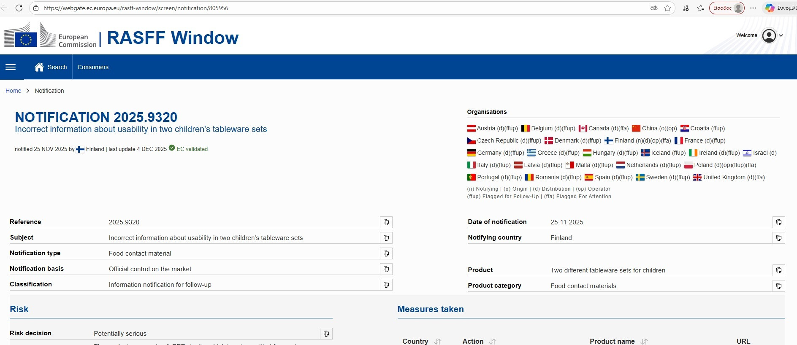Image resolution: width=797 pixels, height=345 pixels.
Task: Copy the Risk decision value
Action: coord(326,334)
